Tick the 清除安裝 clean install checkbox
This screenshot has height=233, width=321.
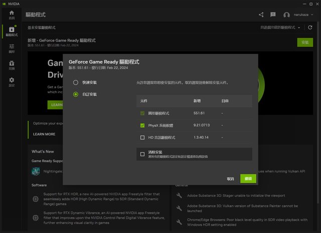point(142,154)
